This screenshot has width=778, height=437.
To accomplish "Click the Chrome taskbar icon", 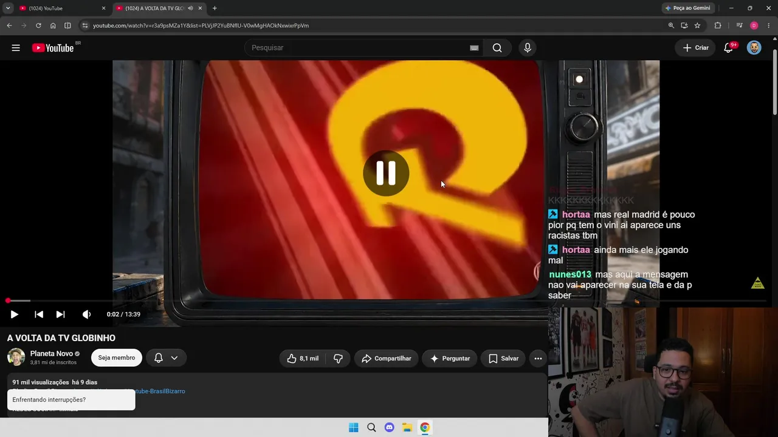I will (425, 428).
